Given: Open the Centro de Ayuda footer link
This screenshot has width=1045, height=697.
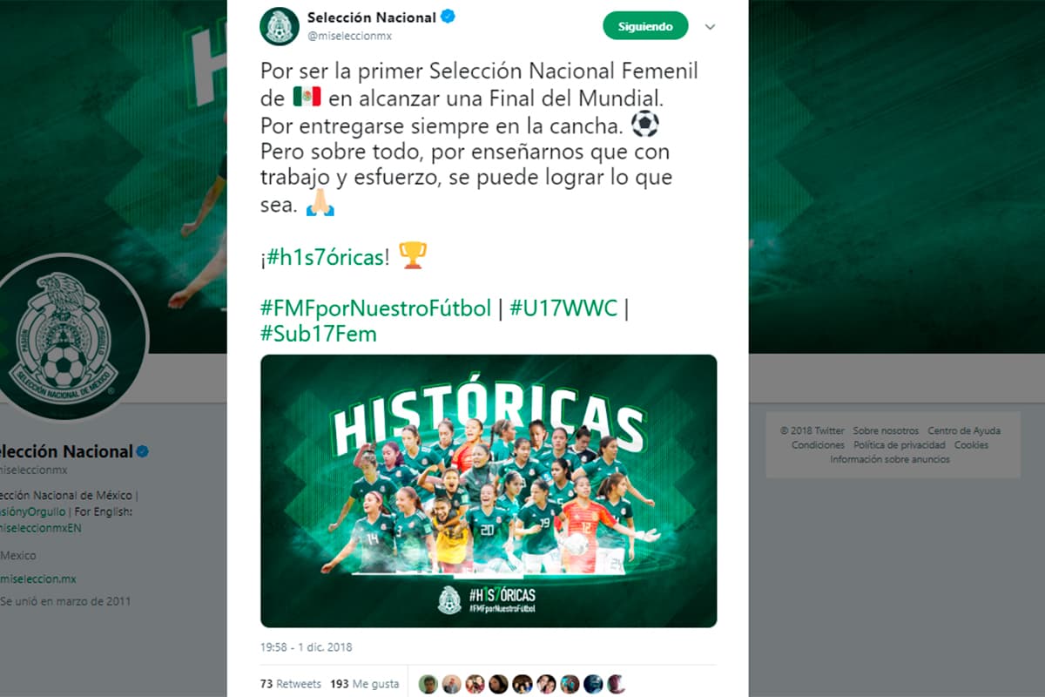Looking at the screenshot, I should [x=964, y=430].
